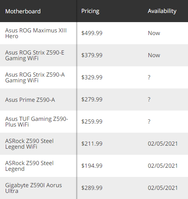Click Now availability for Maximus XIII Hero
The image size is (188, 199).
pyautogui.click(x=154, y=33)
